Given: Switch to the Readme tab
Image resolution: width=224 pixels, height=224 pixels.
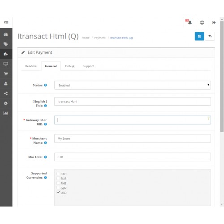Looking at the screenshot, I should (31, 66).
